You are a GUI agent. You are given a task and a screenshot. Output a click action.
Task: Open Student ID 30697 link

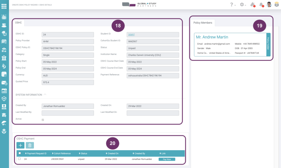point(132,34)
